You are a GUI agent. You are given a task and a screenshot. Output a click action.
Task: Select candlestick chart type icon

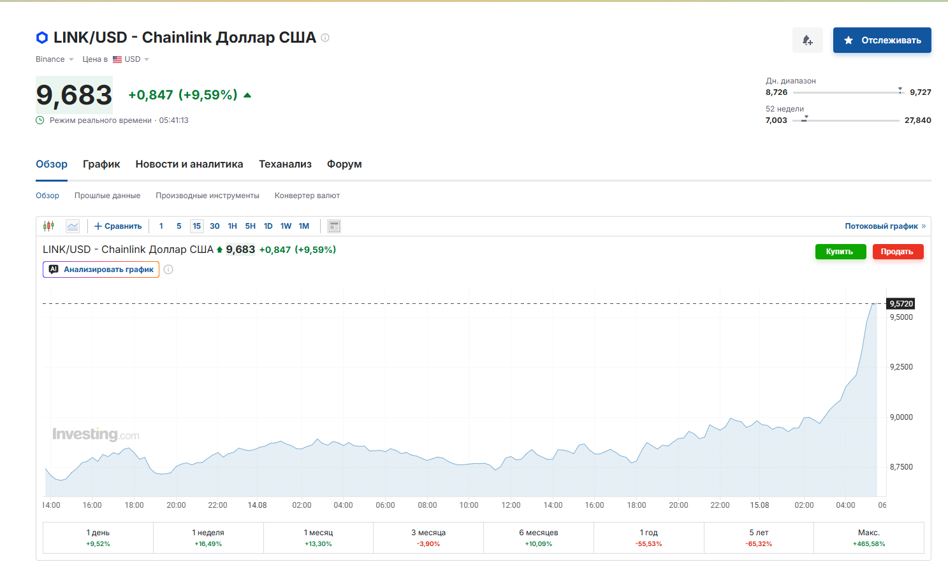pos(49,226)
